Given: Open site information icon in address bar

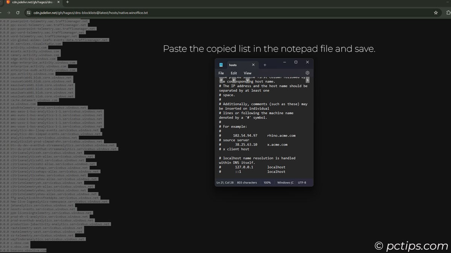Looking at the screenshot, I should point(29,12).
